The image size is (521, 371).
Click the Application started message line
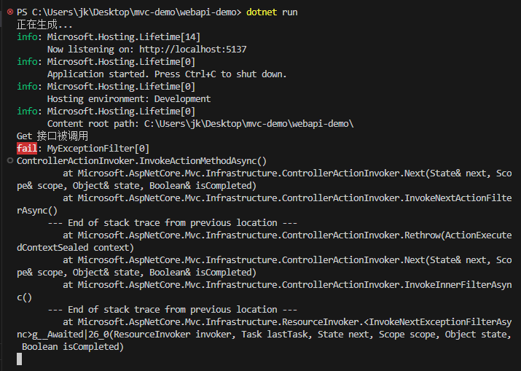tap(167, 74)
